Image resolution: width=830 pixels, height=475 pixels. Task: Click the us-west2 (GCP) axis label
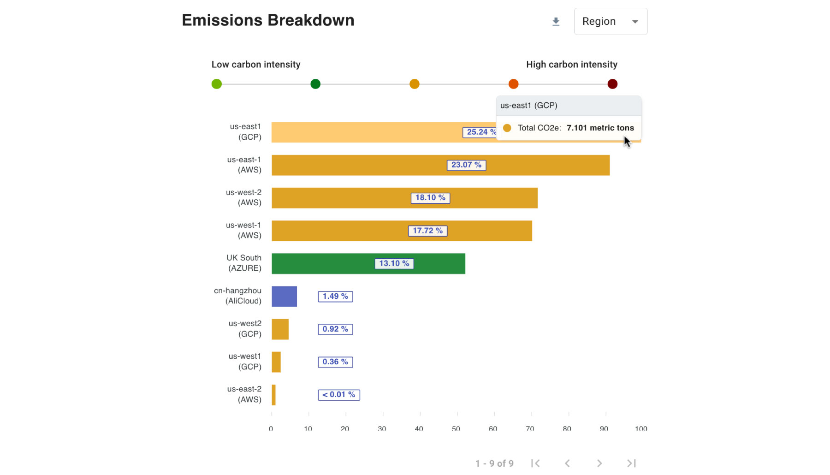(245, 329)
